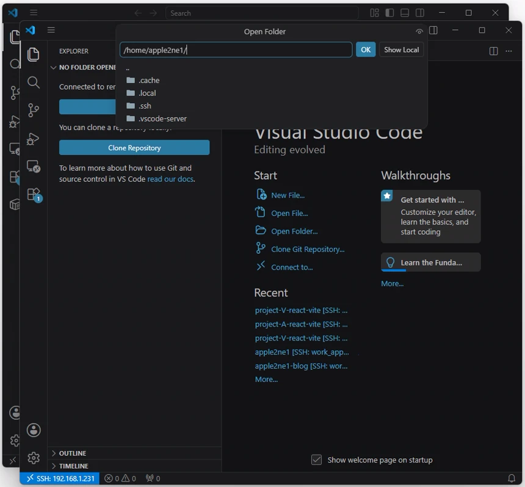Open Explorer view in front window activity bar
This screenshot has width=525, height=487.
[x=34, y=54]
